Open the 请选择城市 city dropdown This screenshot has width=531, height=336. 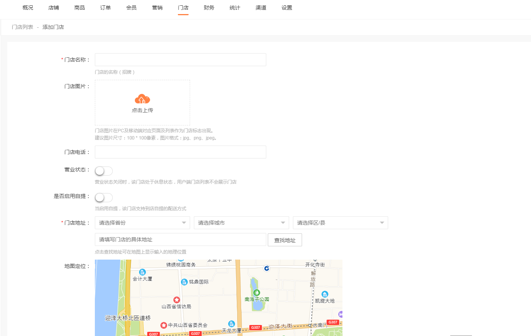(241, 223)
